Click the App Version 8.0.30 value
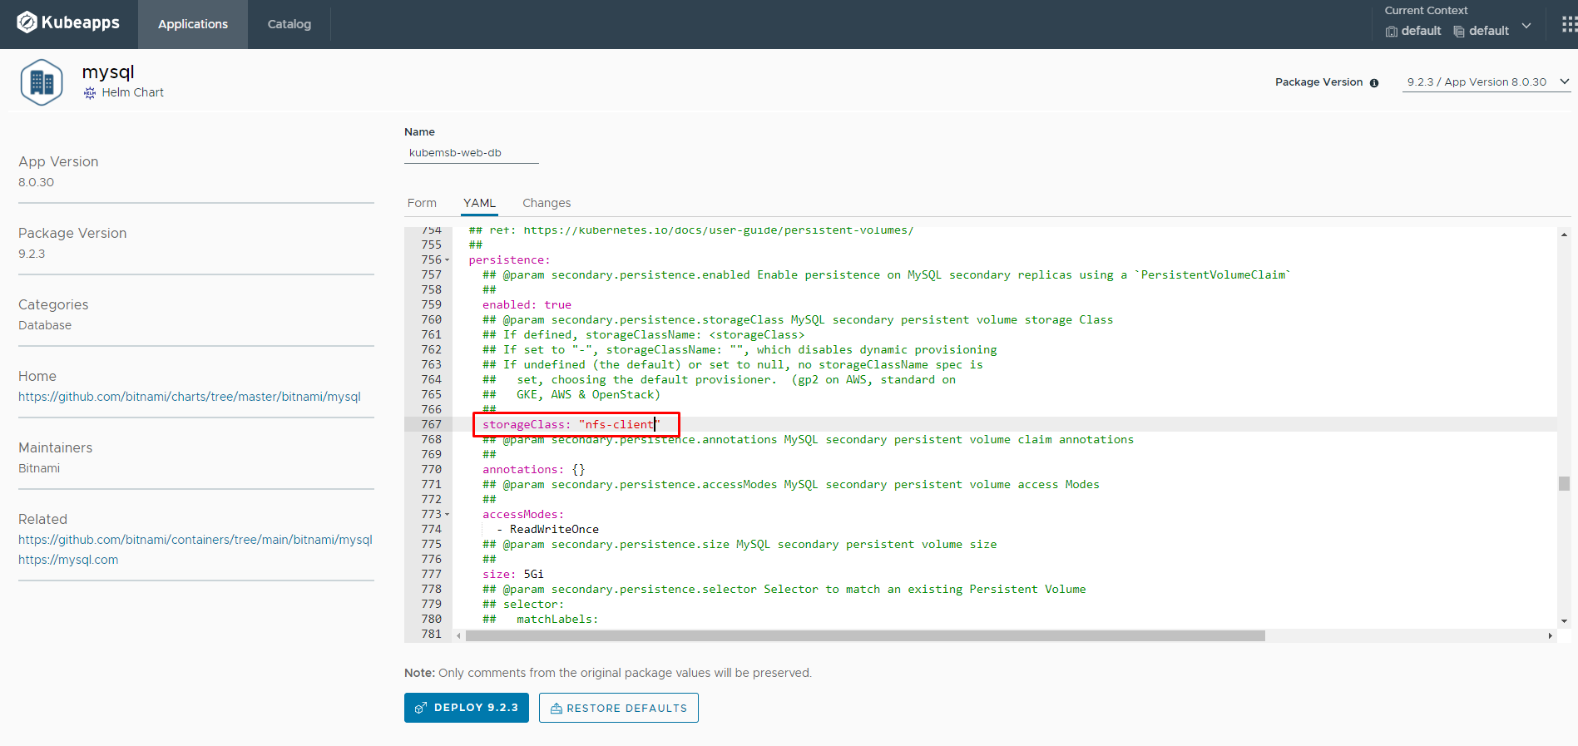This screenshot has height=746, width=1578. pos(36,182)
